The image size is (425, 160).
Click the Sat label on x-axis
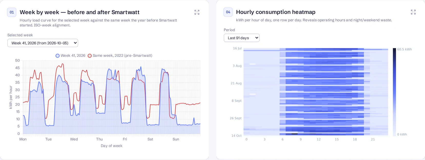click(150, 139)
